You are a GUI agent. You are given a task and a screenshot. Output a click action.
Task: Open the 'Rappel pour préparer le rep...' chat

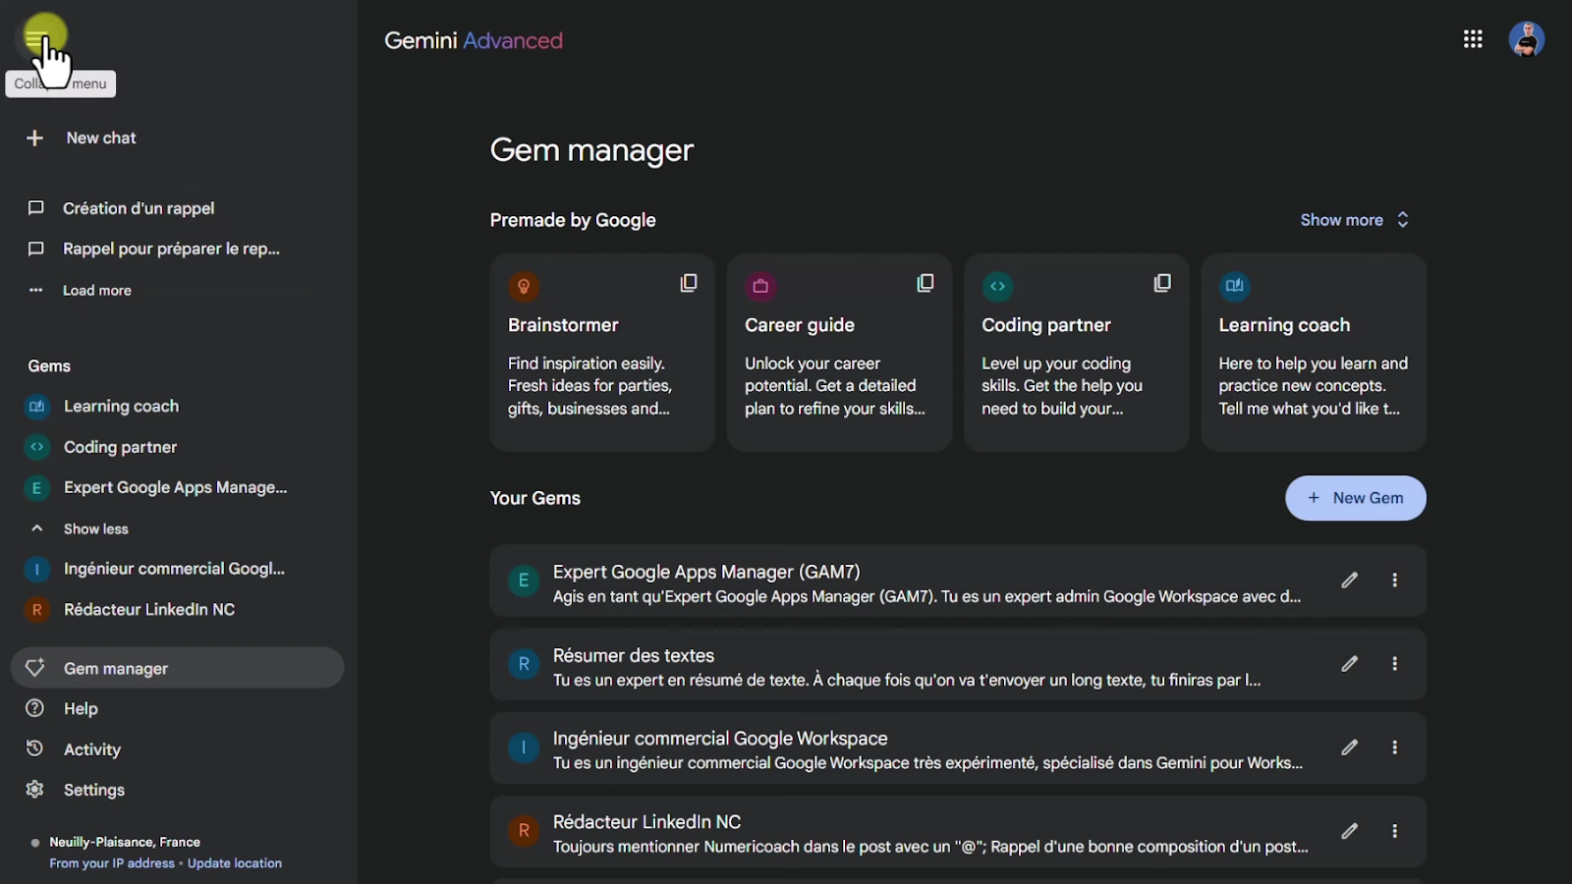[x=170, y=249]
